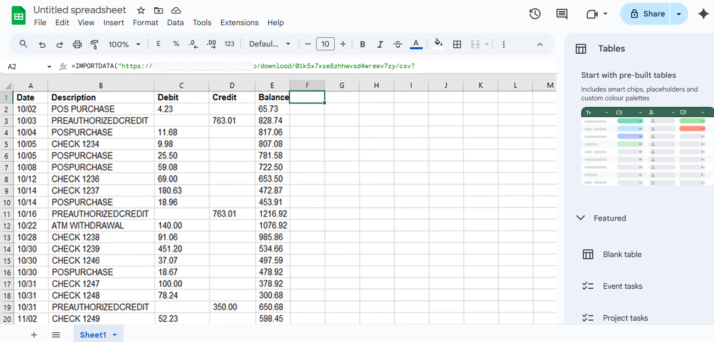Select column F header
The height and width of the screenshot is (342, 714).
point(307,85)
